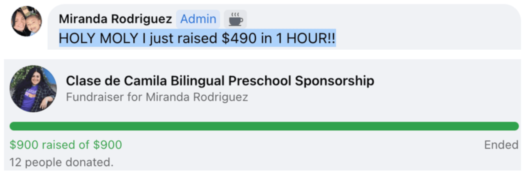
Task: Click the Fundraiser for Miranda Rodriguez subtitle
Action: click(x=157, y=97)
